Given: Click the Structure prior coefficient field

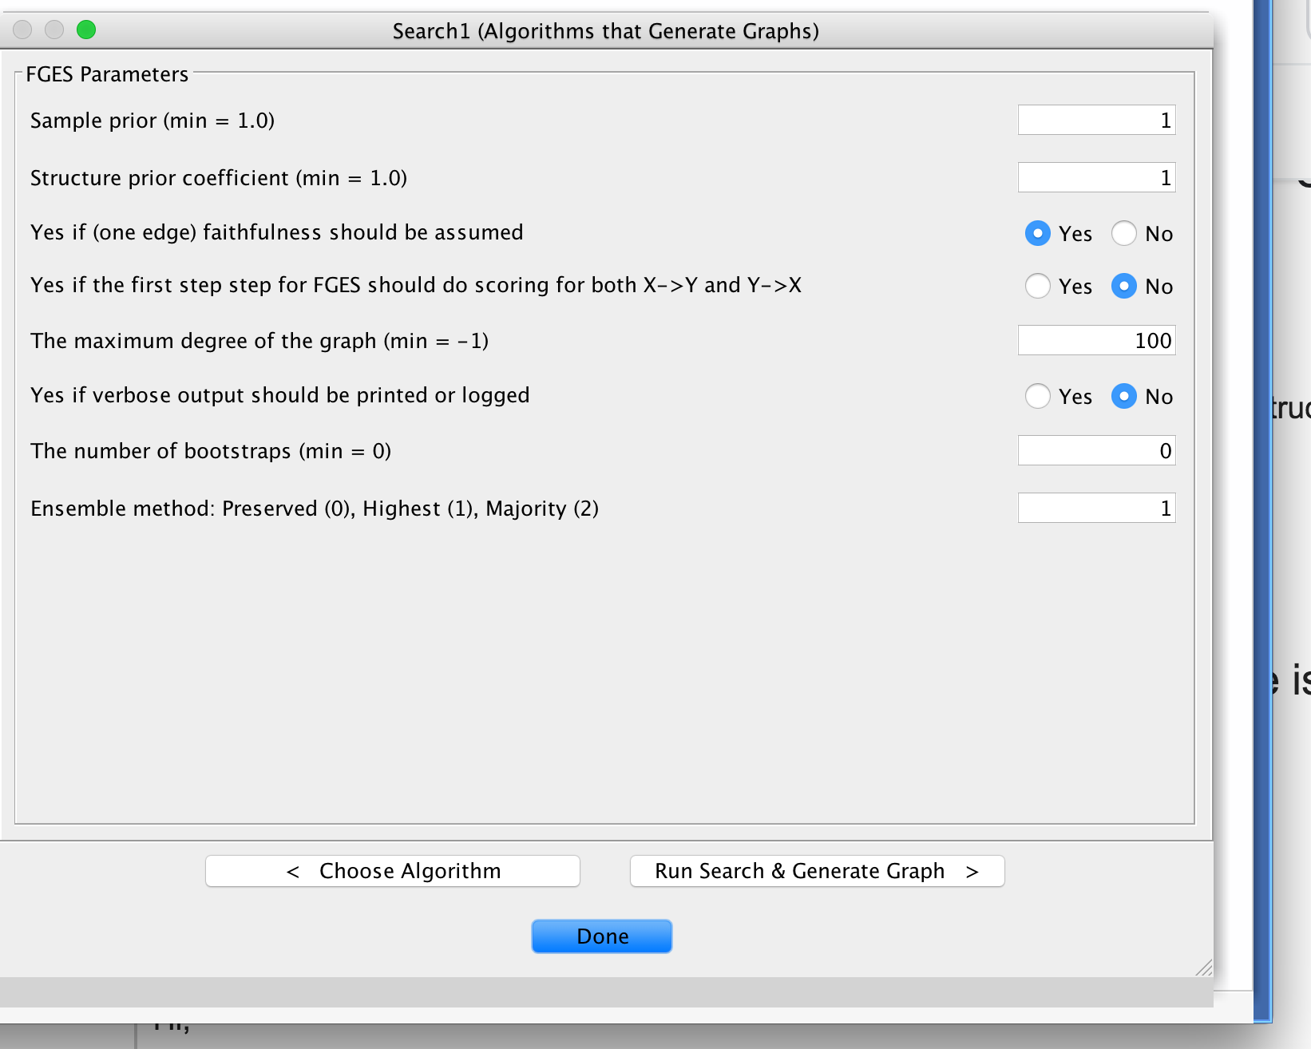Looking at the screenshot, I should (1095, 176).
